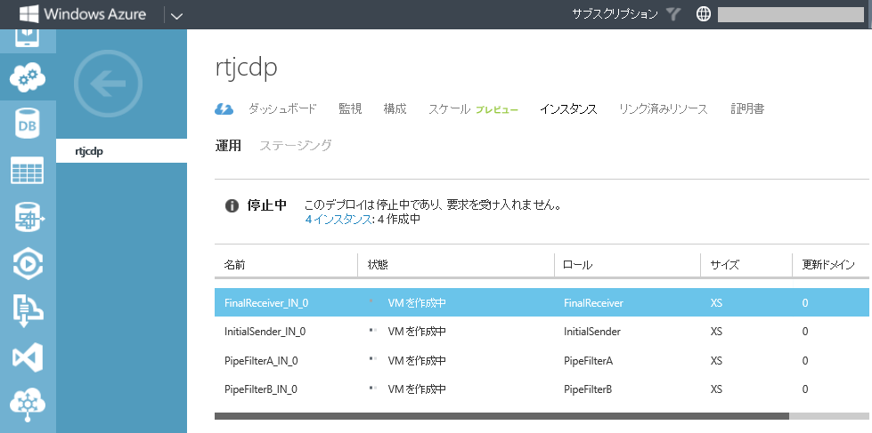
Task: Click the Storage table grid icon
Action: (28, 172)
